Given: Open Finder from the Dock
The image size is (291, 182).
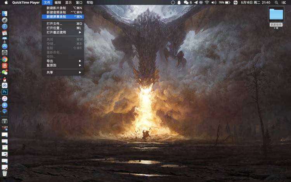Looking at the screenshot, I should tap(5, 14).
